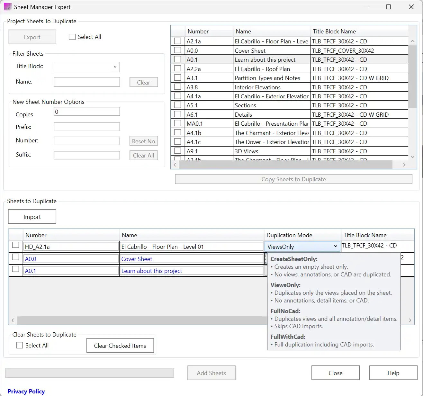423x396 pixels.
Task: Open the Privacy Policy link
Action: (26, 391)
